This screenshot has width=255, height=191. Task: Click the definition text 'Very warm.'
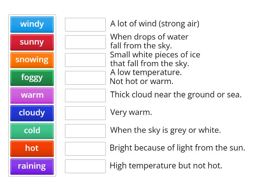point(131,112)
